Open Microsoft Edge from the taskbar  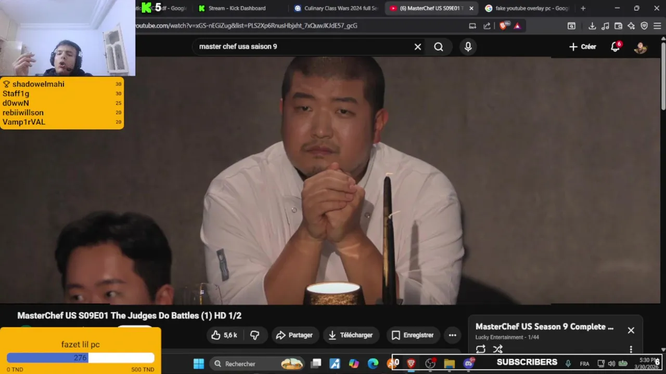point(373,364)
